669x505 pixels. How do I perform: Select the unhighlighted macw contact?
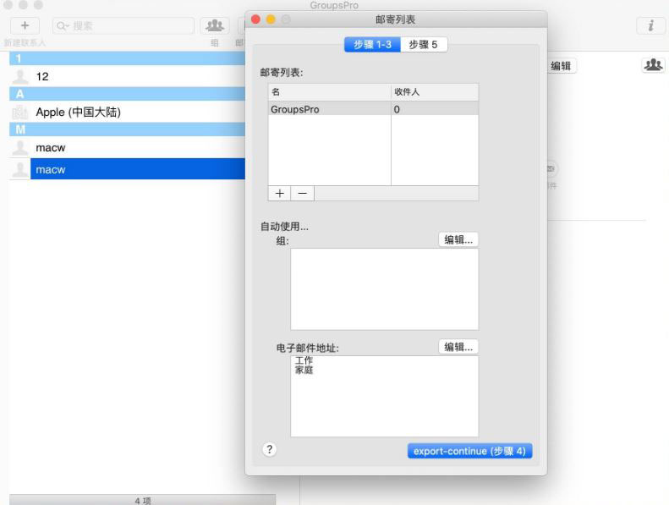click(x=127, y=148)
